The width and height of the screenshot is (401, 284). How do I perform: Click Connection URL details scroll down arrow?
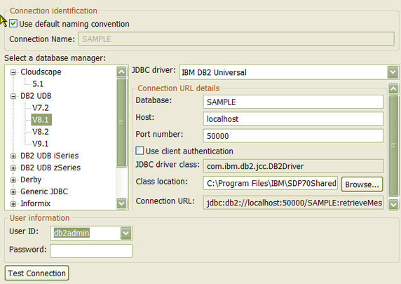click(393, 204)
